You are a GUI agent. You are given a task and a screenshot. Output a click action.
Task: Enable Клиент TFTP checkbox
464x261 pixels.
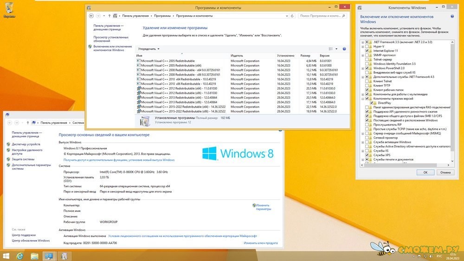pyautogui.click(x=367, y=85)
